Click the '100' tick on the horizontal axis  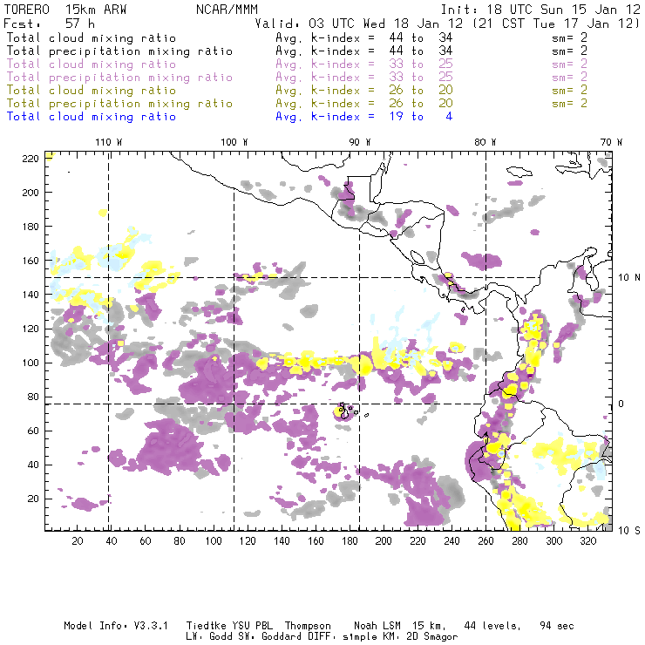[x=214, y=541]
